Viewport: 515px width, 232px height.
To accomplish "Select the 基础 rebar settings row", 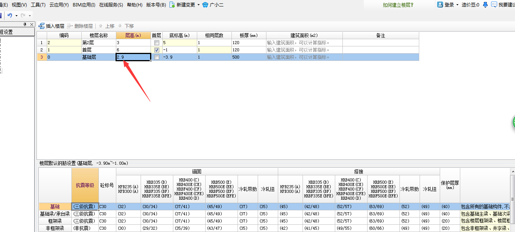I will tap(55, 207).
